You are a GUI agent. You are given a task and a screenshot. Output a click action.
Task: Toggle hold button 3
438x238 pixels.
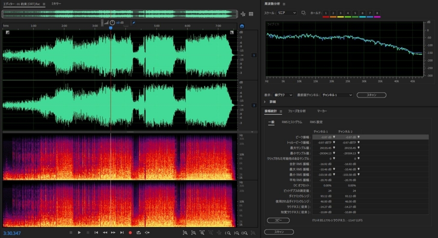340,13
